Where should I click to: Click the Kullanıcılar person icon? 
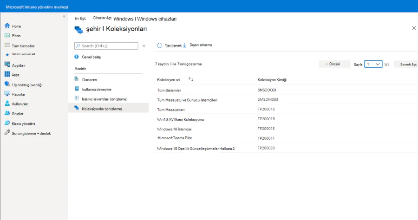7,104
